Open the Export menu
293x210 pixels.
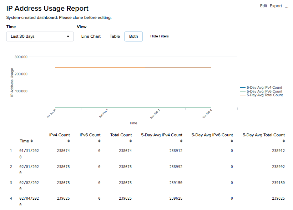pos(276,6)
